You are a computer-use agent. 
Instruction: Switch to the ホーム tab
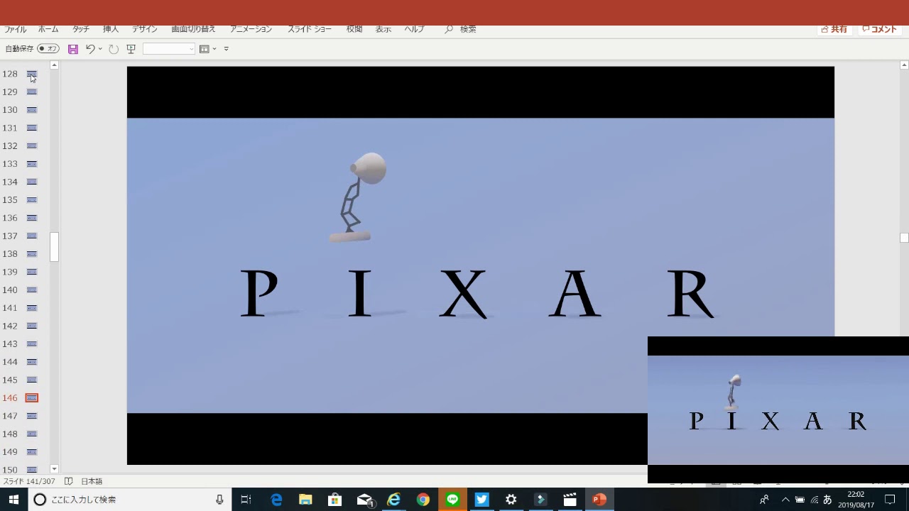point(48,29)
